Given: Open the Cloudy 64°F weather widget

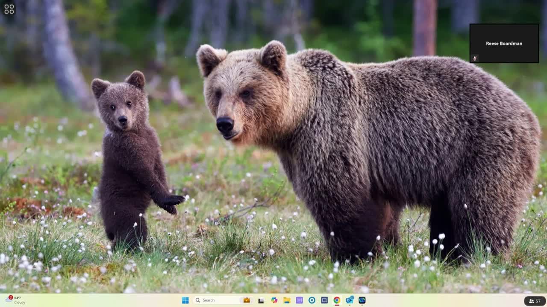Looking at the screenshot, I should coord(17,300).
